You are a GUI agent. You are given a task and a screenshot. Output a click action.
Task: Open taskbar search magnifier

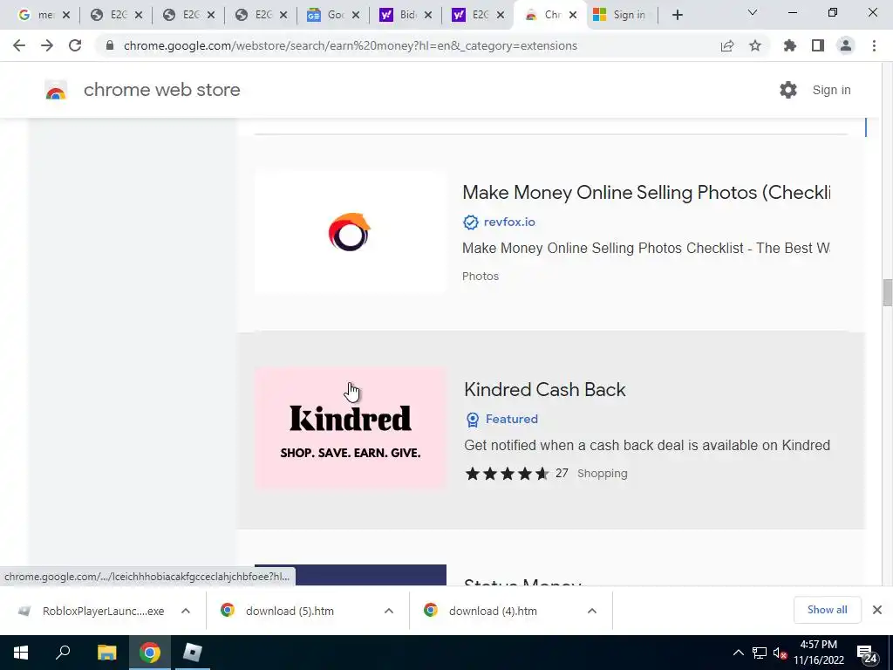63,653
